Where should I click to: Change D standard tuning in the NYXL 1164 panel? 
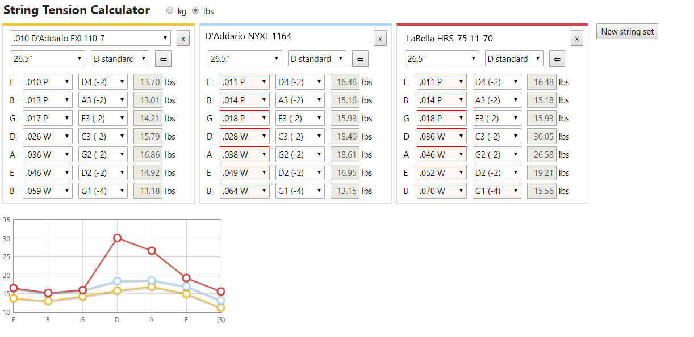[317, 58]
